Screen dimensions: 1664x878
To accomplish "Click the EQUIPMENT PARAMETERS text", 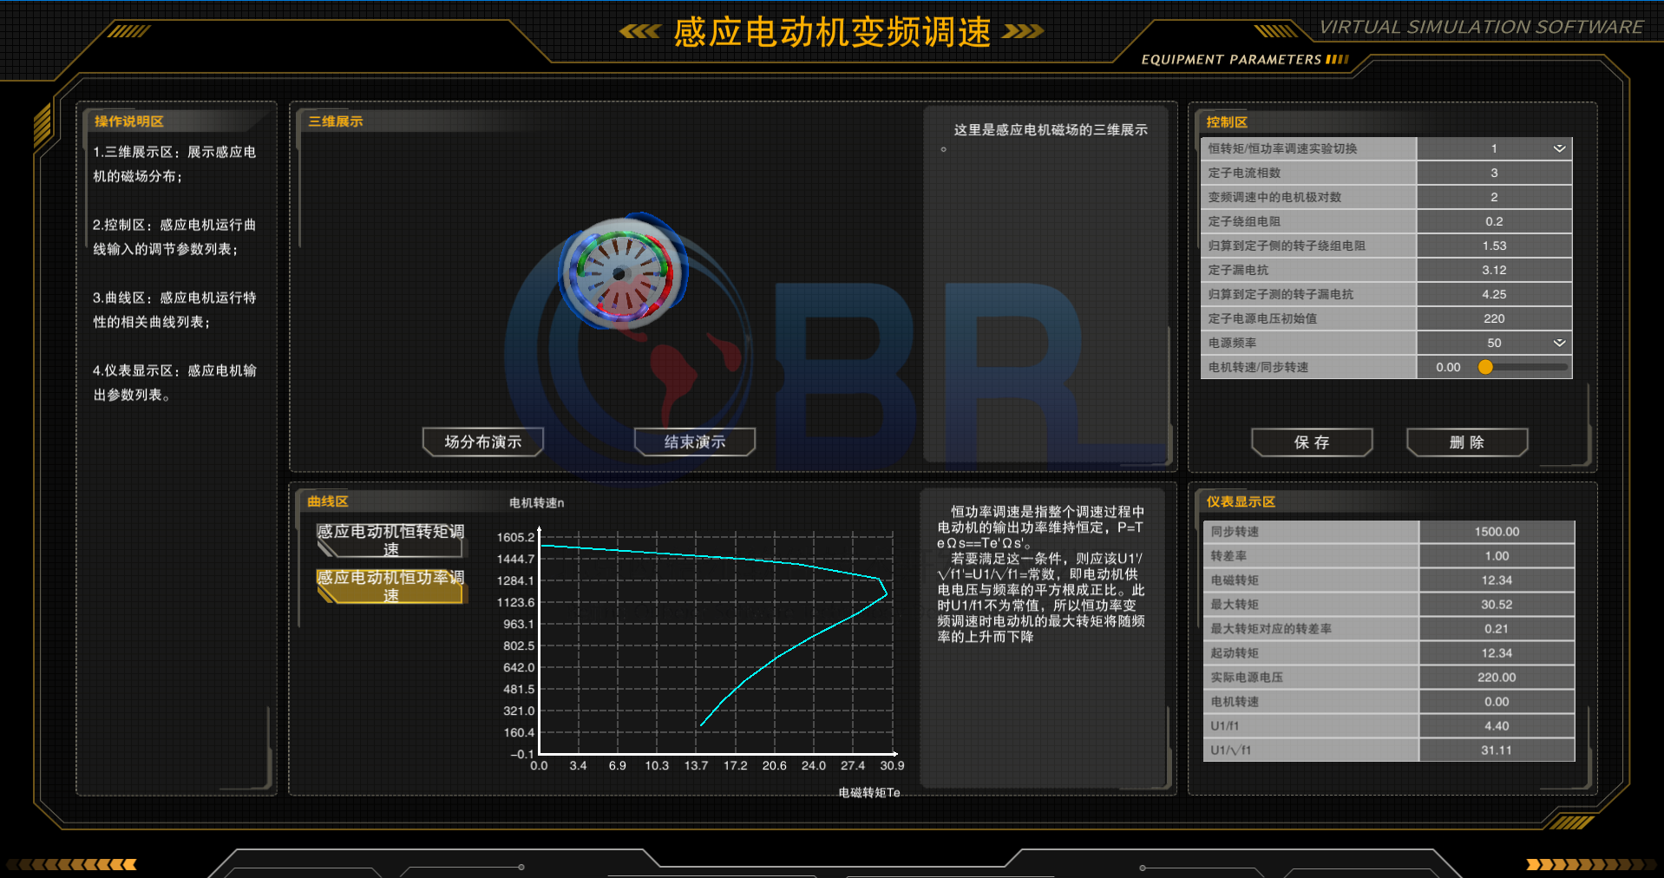I will 1231,59.
